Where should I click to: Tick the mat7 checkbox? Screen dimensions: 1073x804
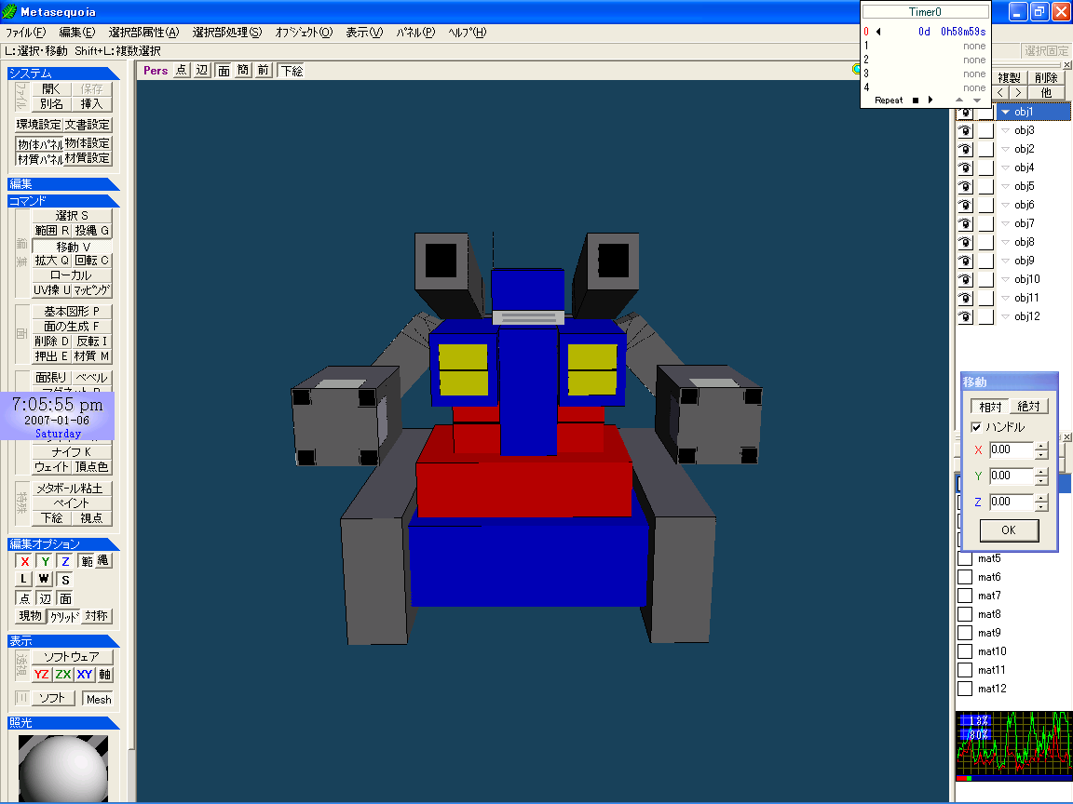click(965, 596)
